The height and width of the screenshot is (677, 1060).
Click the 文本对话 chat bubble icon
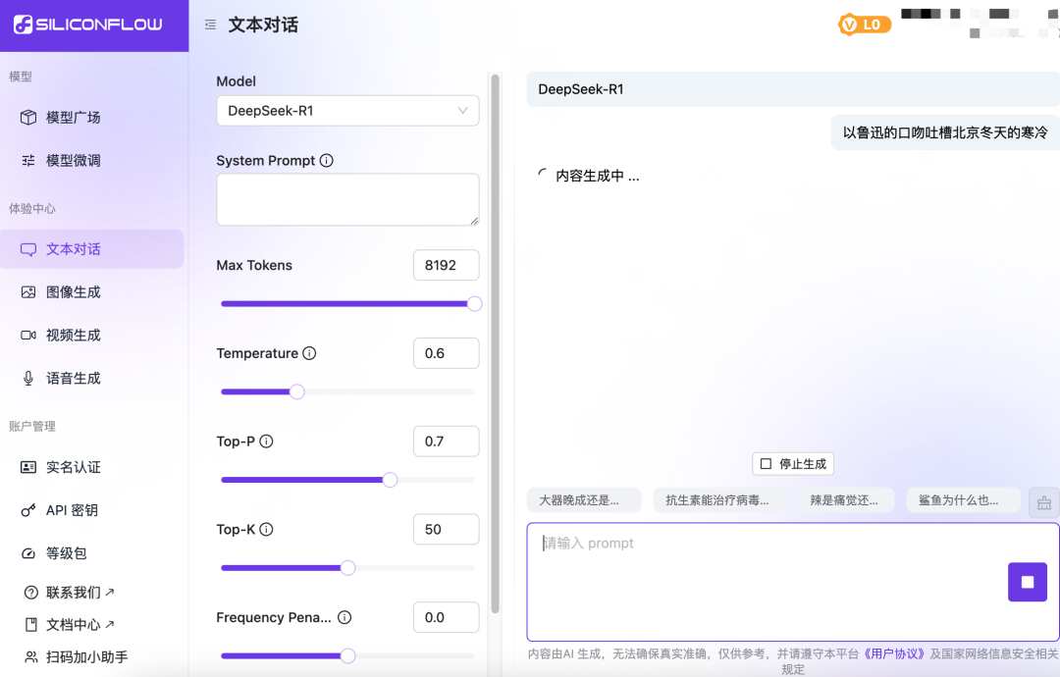pyautogui.click(x=28, y=249)
